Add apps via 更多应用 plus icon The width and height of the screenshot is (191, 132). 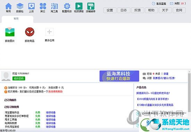(x=49, y=32)
